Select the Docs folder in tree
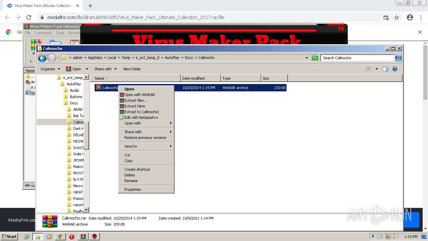The height and width of the screenshot is (241, 428). [71, 103]
